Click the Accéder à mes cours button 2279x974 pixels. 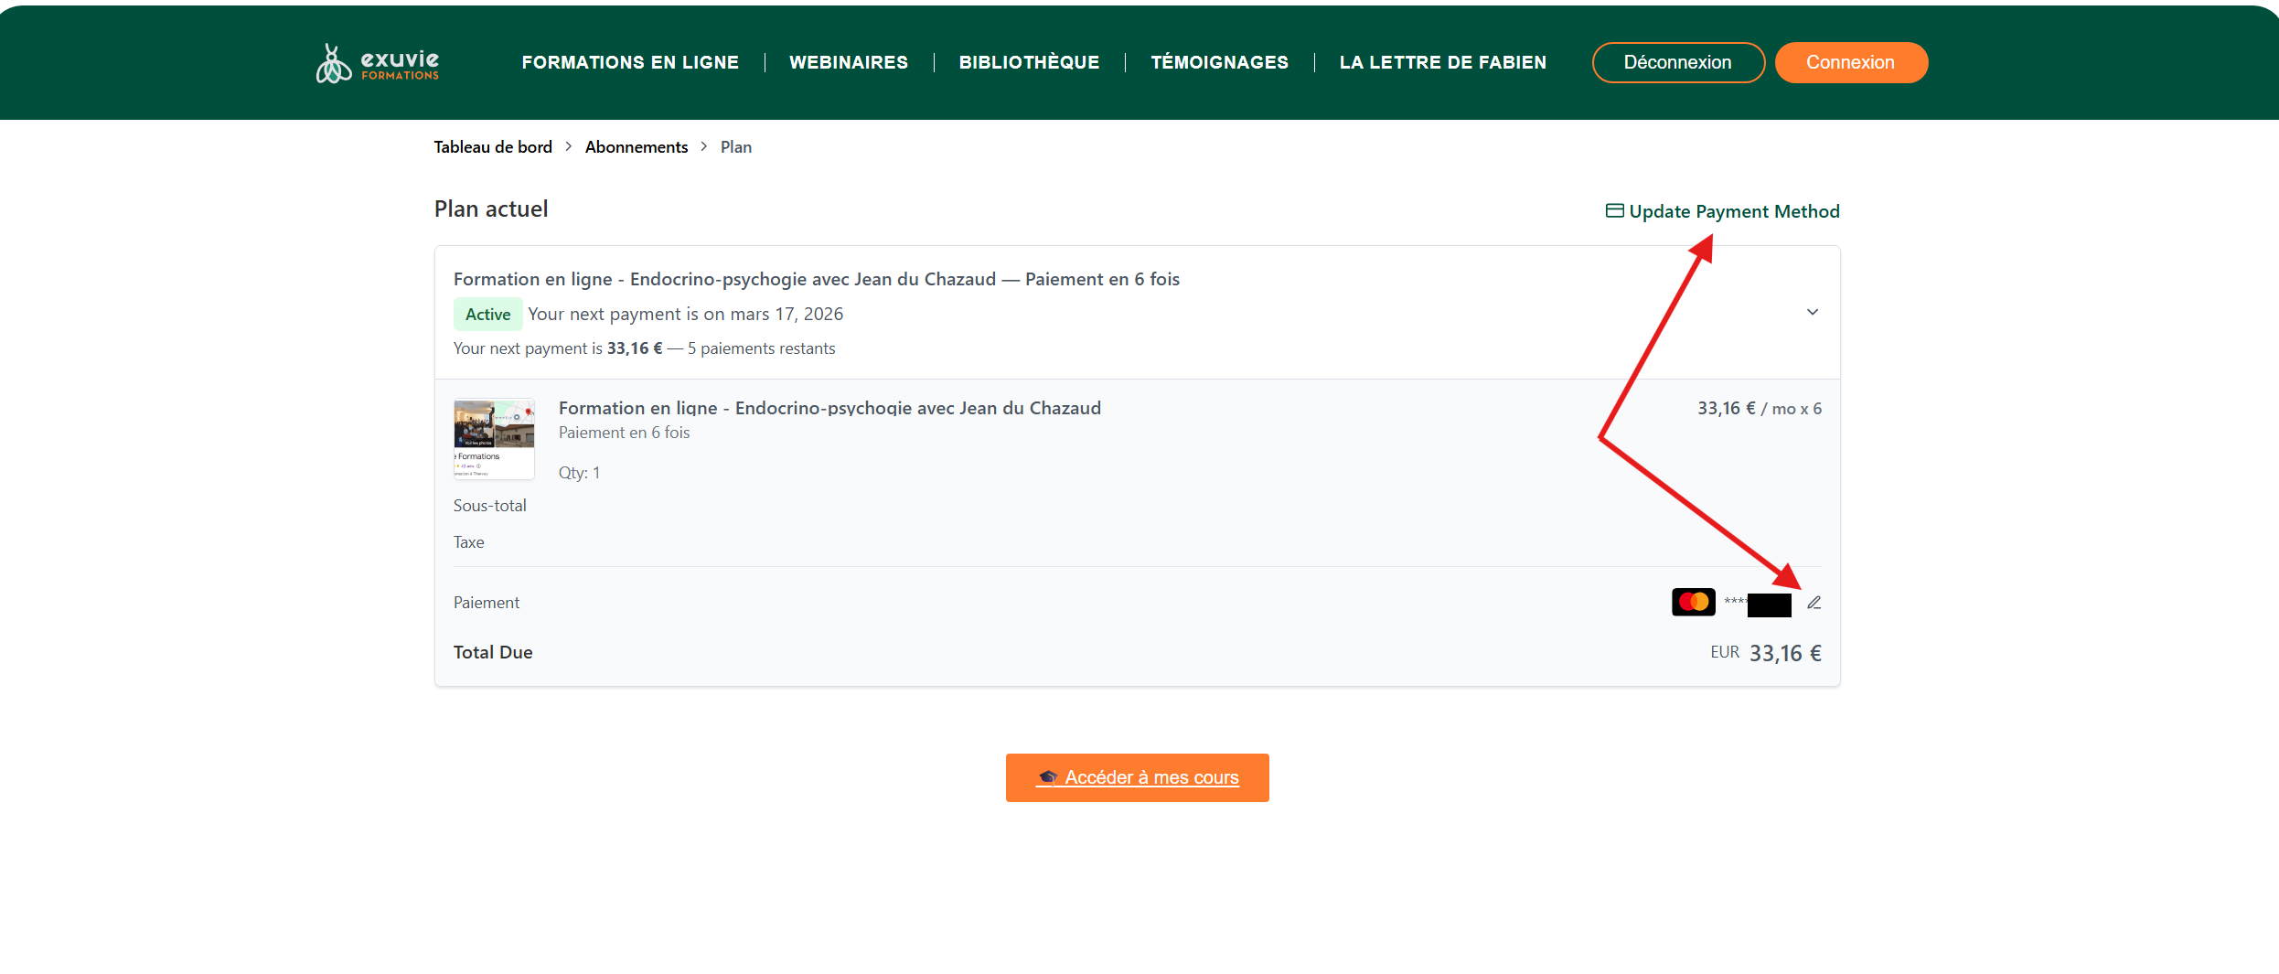coord(1137,777)
